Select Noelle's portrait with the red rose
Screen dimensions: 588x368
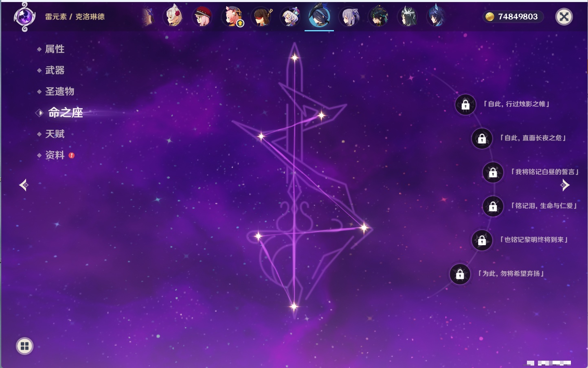(x=173, y=16)
